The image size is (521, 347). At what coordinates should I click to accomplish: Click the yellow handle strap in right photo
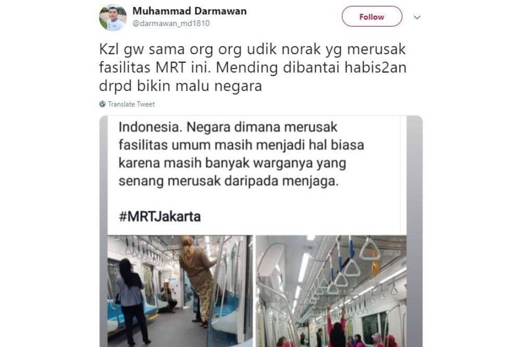(376, 262)
